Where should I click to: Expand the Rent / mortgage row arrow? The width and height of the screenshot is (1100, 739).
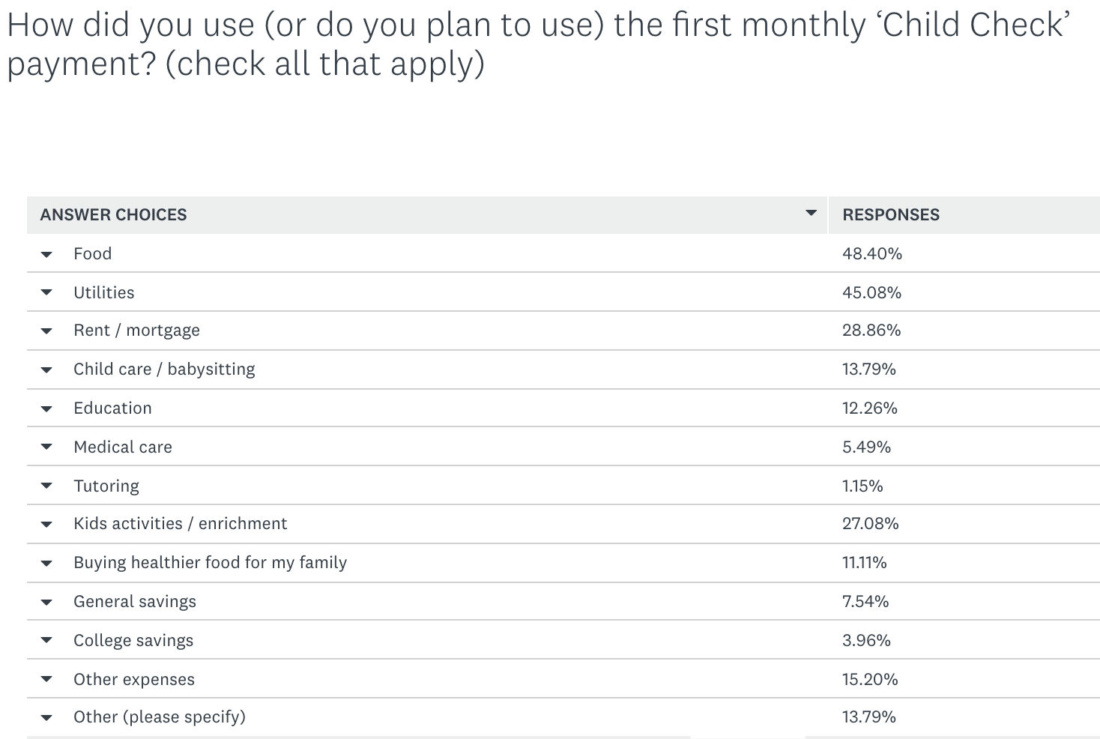coord(46,331)
